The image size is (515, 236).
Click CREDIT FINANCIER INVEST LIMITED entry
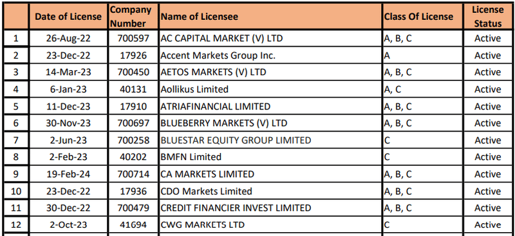coord(270,208)
